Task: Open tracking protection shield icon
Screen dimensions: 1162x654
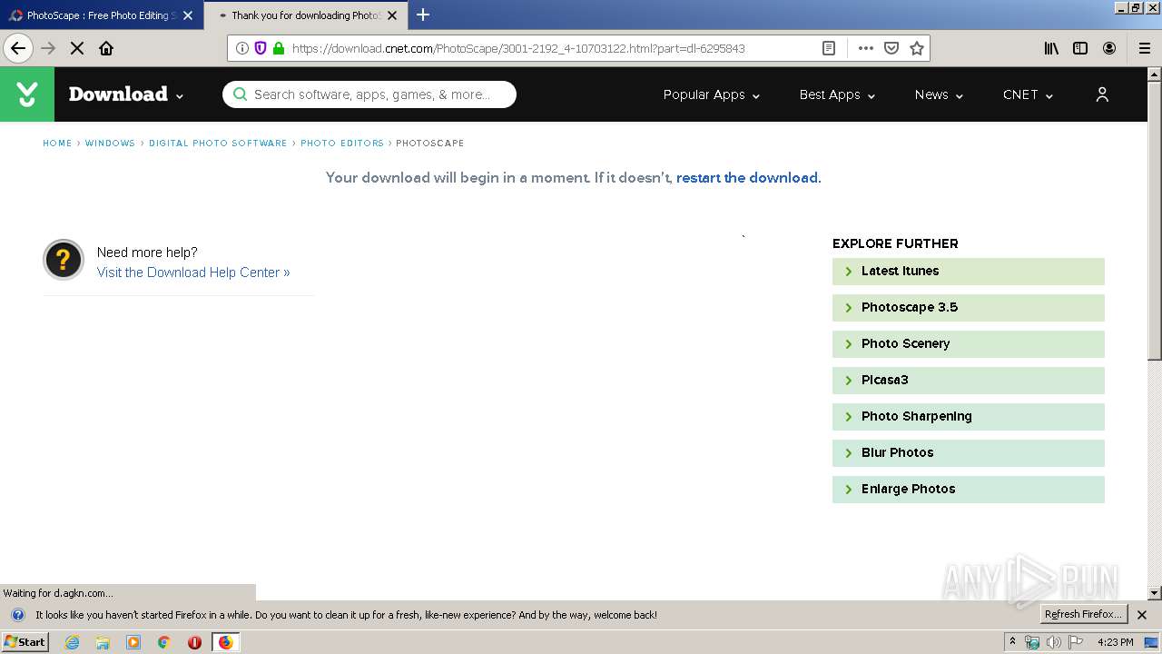Action: coord(261,48)
